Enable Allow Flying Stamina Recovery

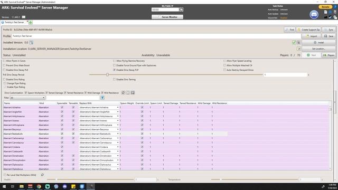click(x=115, y=61)
